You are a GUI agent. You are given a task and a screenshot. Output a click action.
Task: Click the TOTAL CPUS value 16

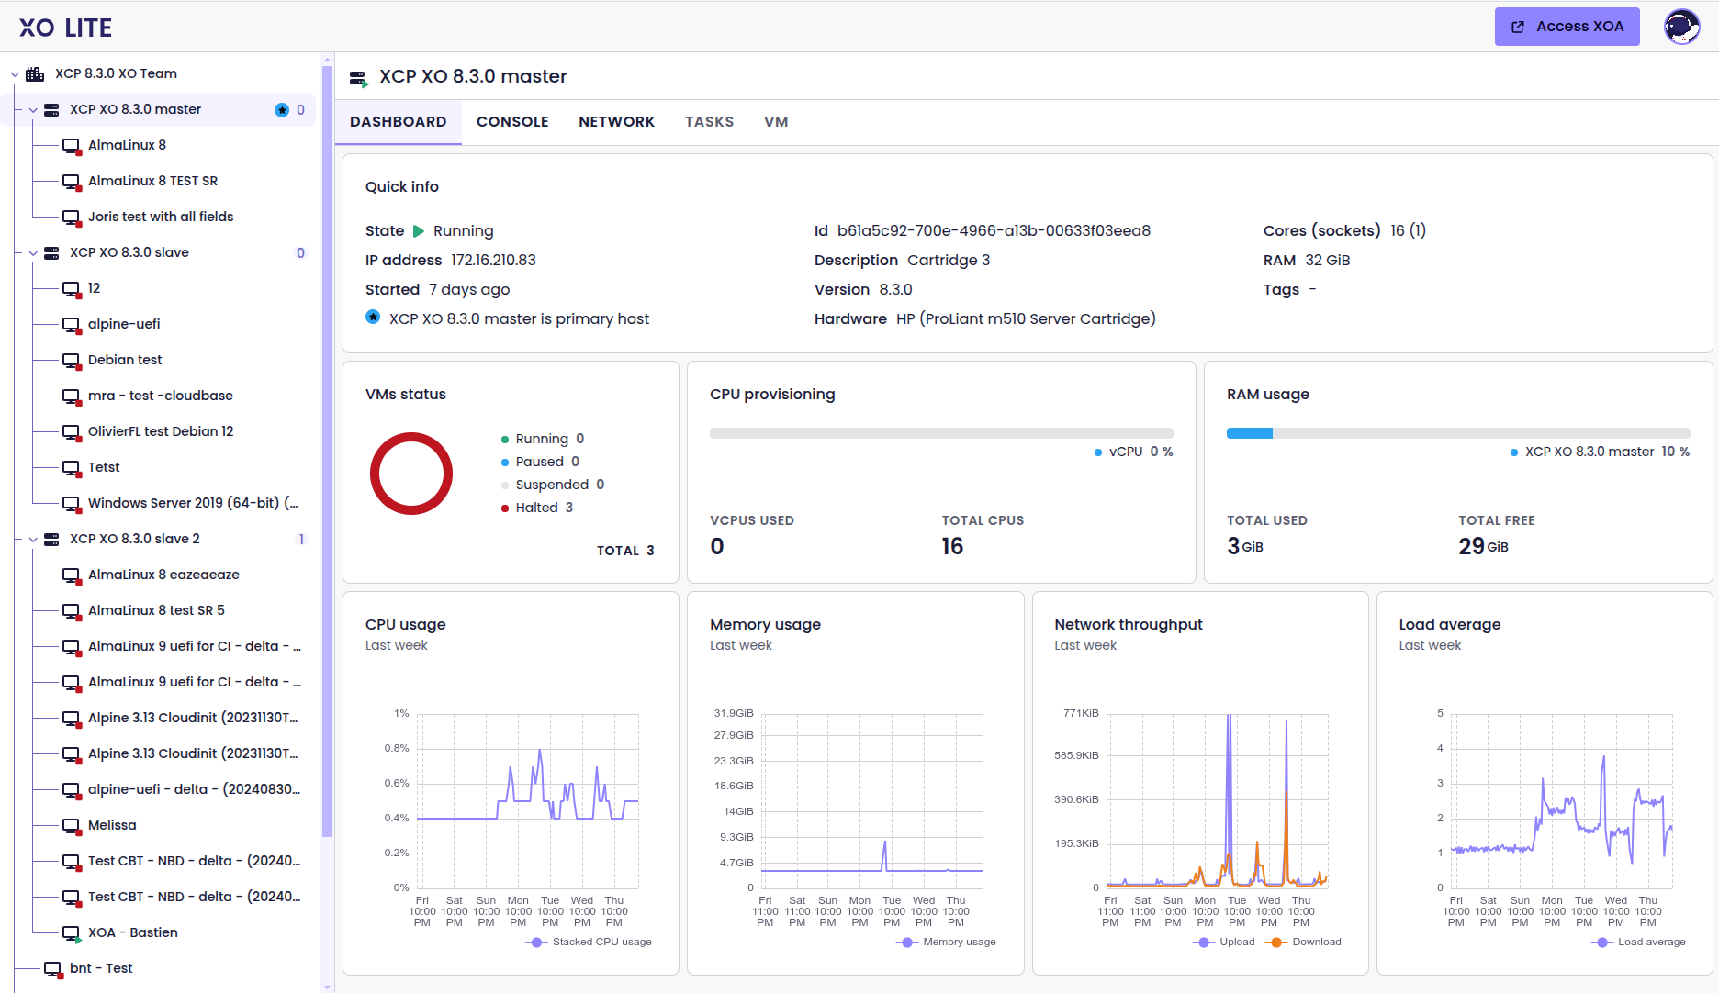tap(952, 547)
